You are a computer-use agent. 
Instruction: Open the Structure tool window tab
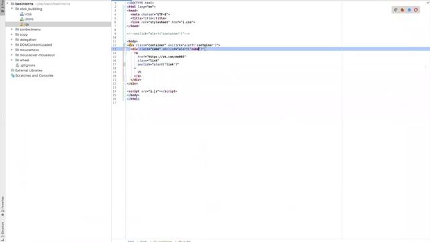point(3,231)
